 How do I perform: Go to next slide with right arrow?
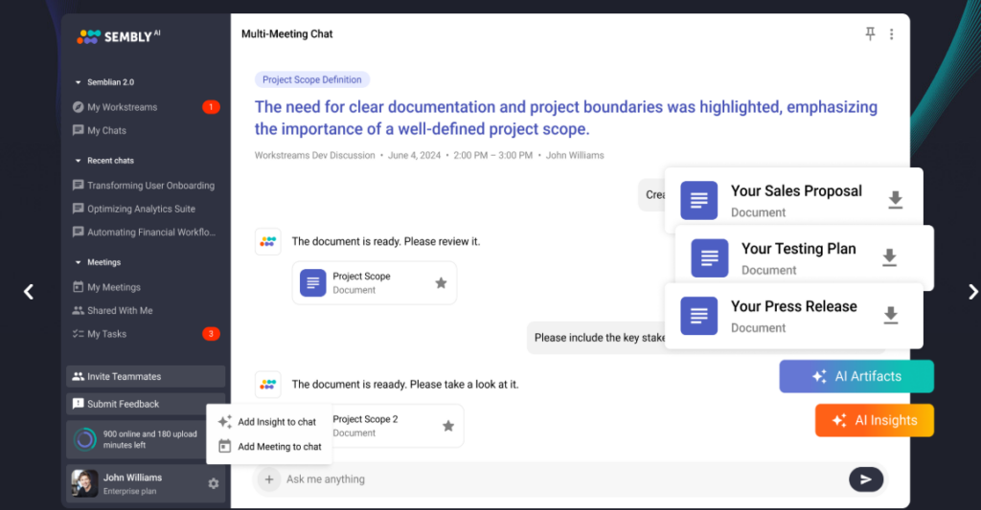tap(973, 292)
